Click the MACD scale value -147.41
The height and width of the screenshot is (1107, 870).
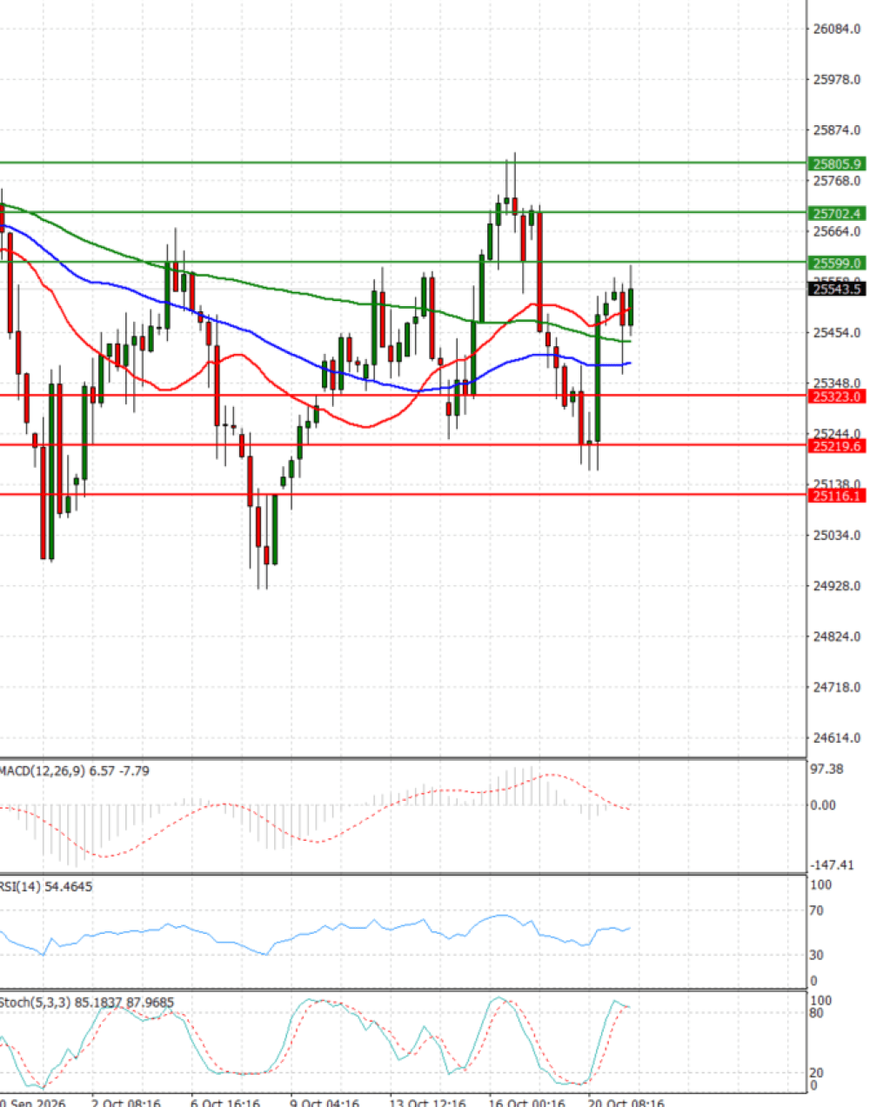point(831,865)
